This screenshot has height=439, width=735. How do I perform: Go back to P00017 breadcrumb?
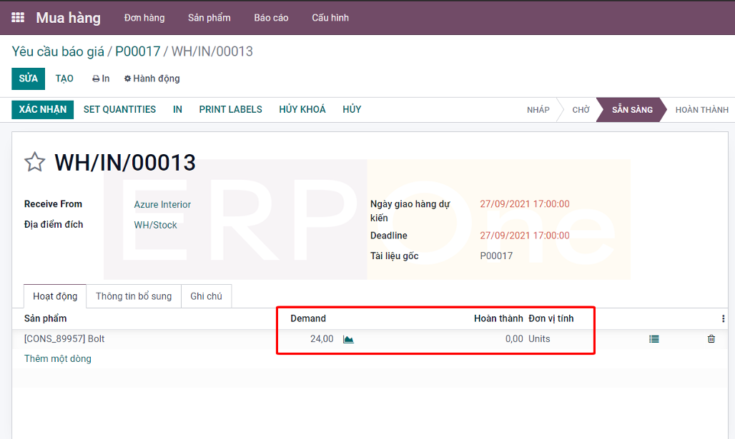click(138, 51)
